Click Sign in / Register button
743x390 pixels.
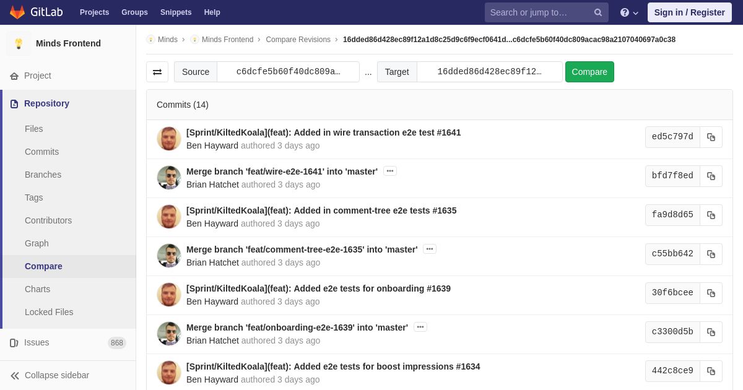click(689, 12)
